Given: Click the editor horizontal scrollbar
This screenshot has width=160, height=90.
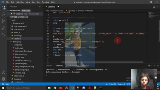Looking at the screenshot, I should tap(102, 62).
